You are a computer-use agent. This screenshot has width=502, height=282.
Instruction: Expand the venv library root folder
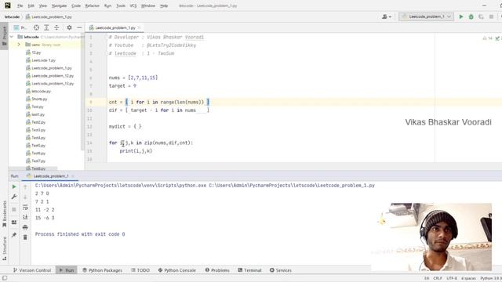pos(19,45)
